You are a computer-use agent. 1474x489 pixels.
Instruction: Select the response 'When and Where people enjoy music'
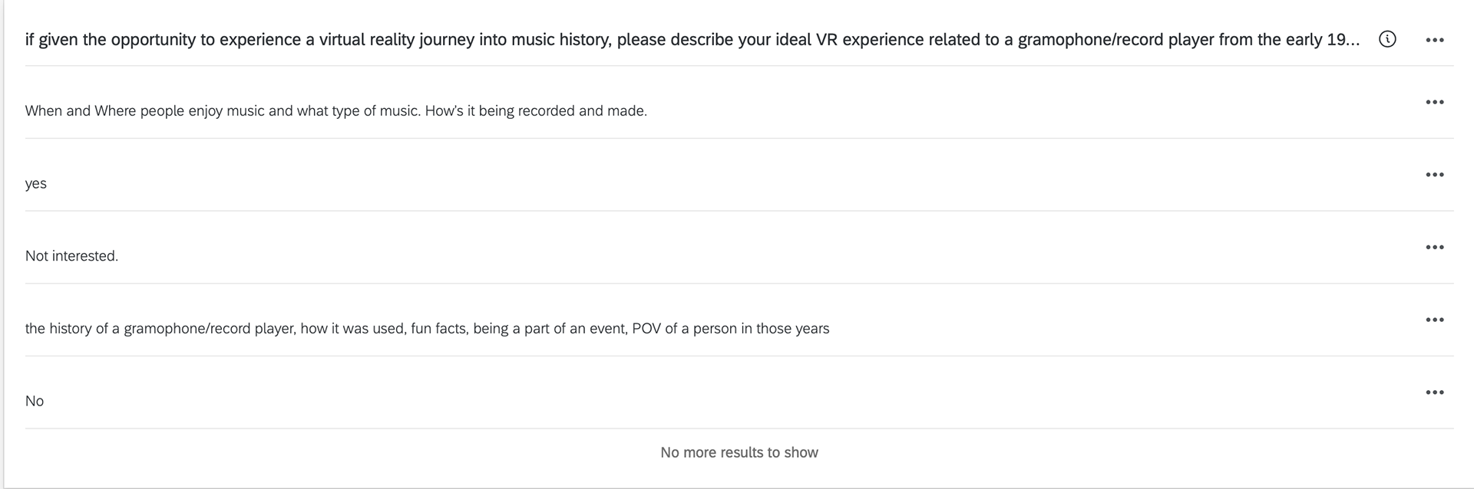point(335,111)
